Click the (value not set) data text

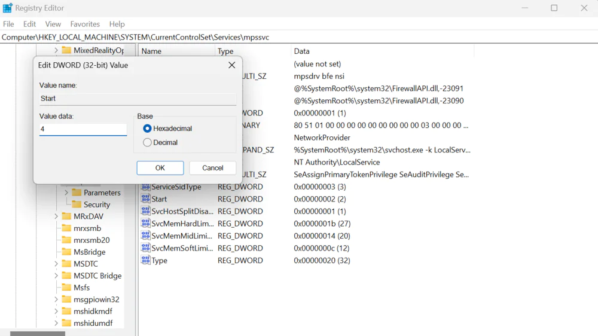point(318,64)
